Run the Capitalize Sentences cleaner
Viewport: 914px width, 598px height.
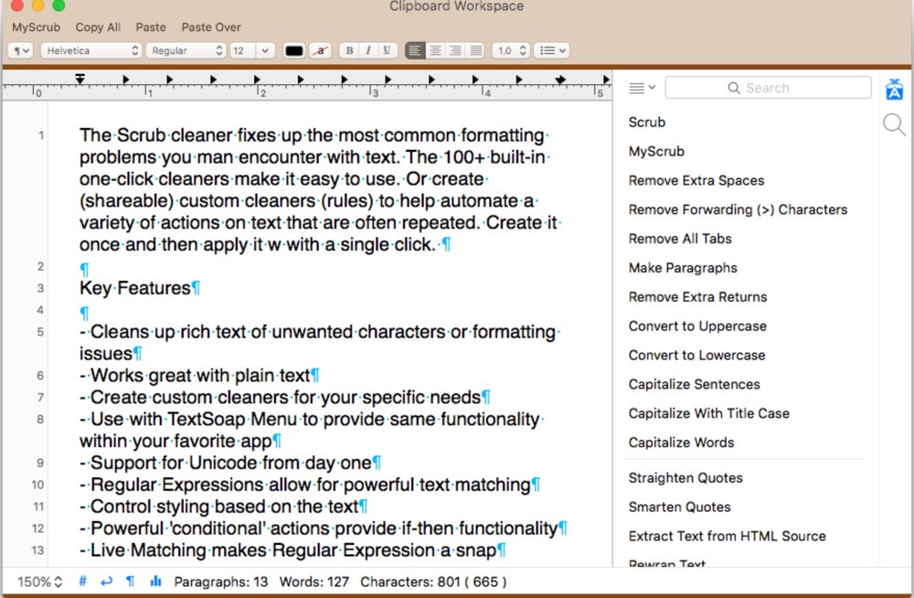click(694, 384)
